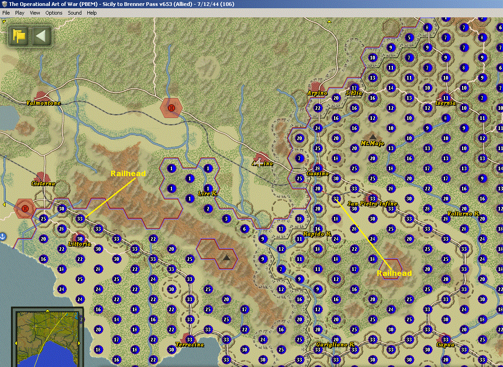This screenshot has width=503, height=367.
Task: Open the Play menu
Action: coord(20,13)
